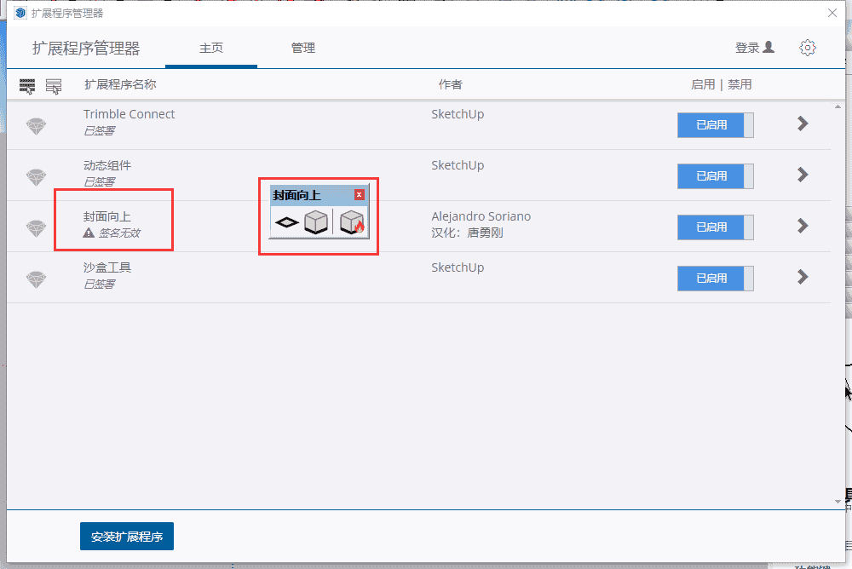Click the 签名无效 status text
The image size is (852, 569).
(x=119, y=233)
